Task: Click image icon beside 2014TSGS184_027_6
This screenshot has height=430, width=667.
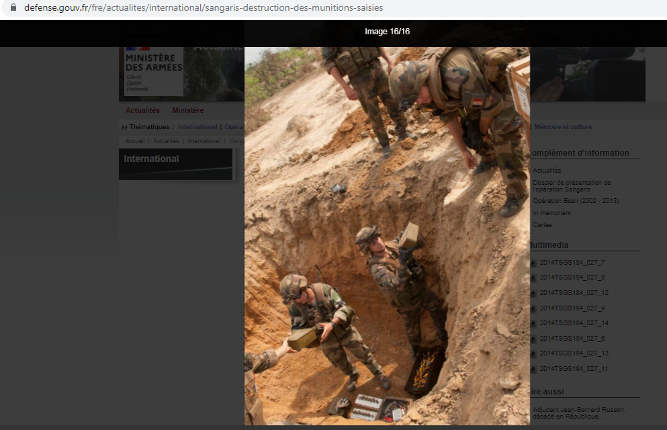Action: [533, 339]
